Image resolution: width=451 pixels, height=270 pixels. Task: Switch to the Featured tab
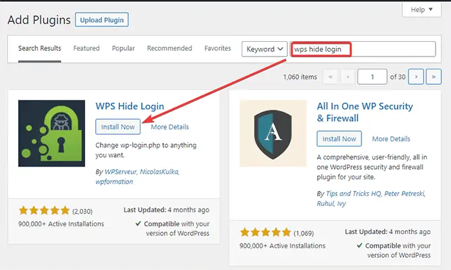86,48
